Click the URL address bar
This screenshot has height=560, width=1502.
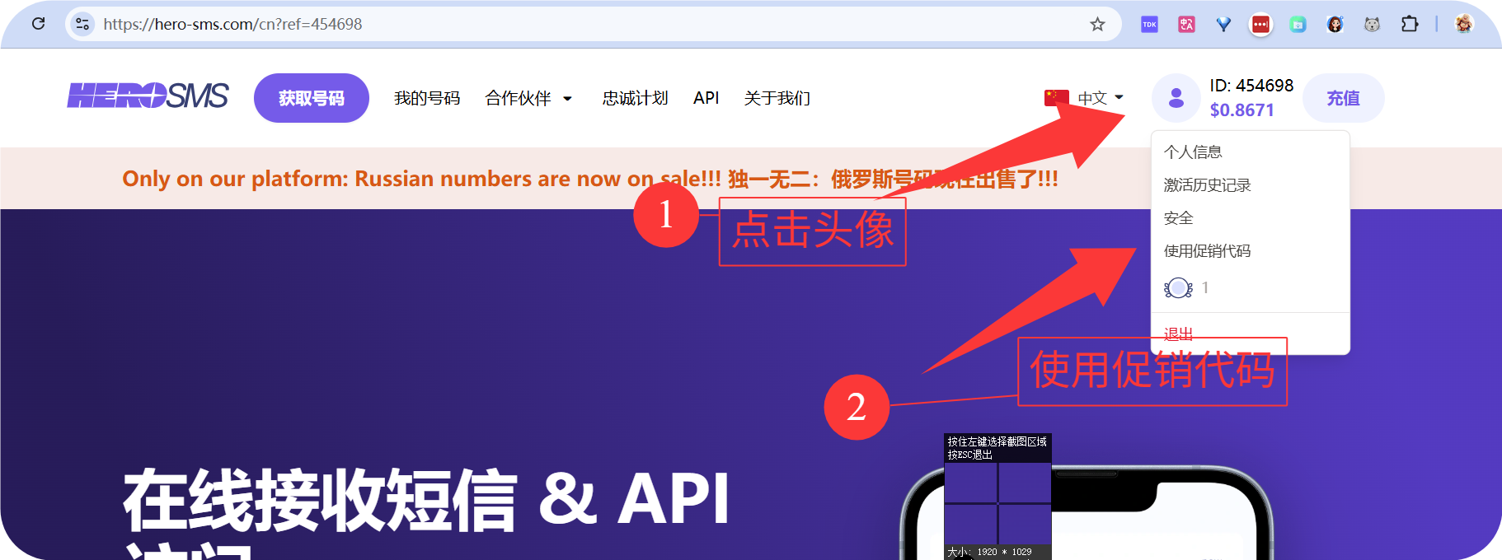coord(594,24)
